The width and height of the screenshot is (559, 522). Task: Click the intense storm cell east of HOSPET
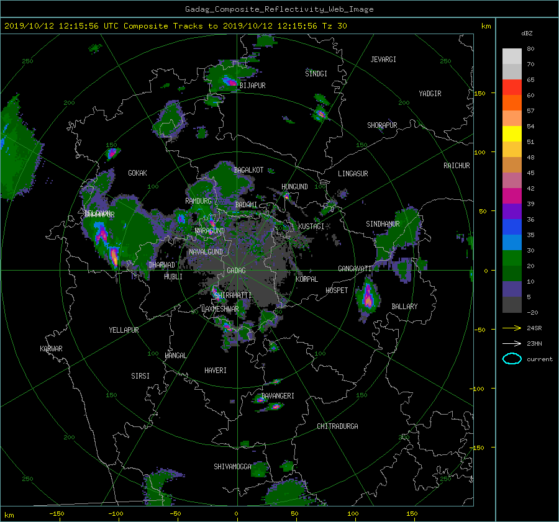coord(368,297)
